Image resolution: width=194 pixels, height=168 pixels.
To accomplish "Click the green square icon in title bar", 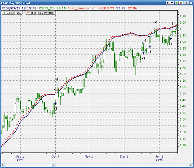I will click(176, 3).
